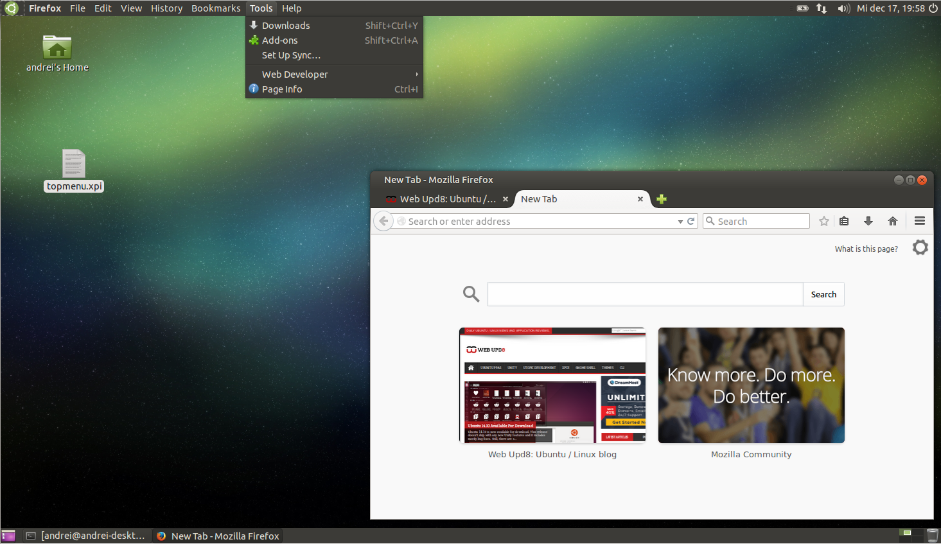
Task: Select the topmenu.xpi file icon
Action: pyautogui.click(x=74, y=163)
